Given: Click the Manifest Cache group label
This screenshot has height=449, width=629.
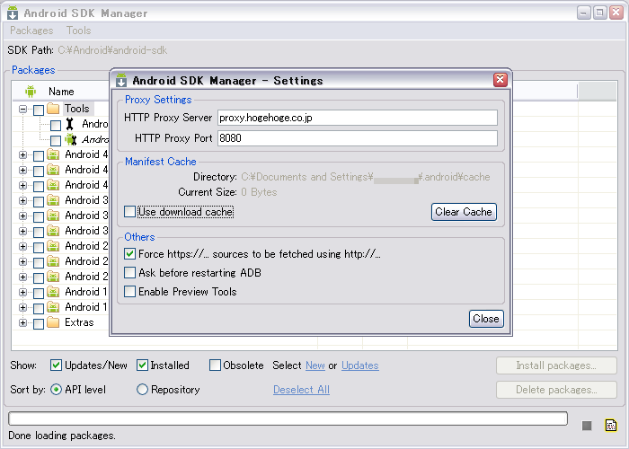Looking at the screenshot, I should (161, 162).
